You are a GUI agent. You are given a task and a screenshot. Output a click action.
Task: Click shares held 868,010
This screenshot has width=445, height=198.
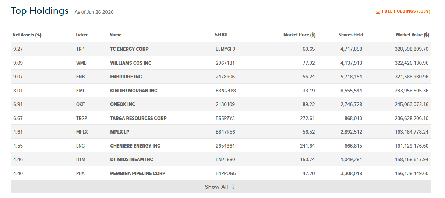(354, 118)
